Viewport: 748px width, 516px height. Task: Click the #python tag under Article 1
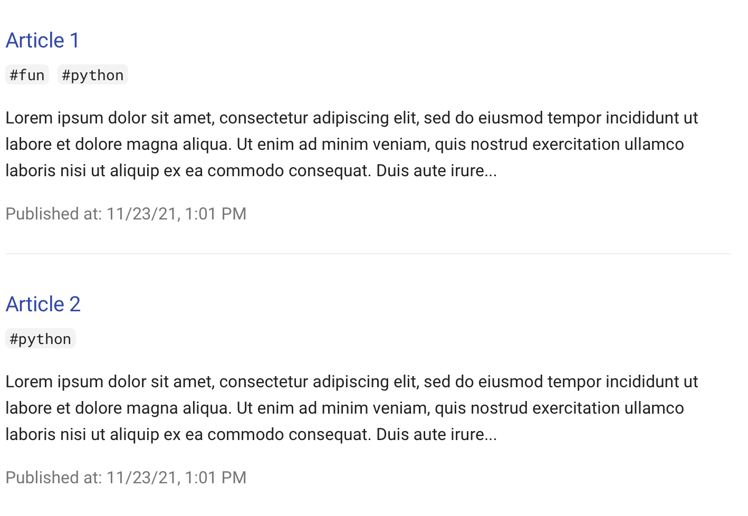93,75
